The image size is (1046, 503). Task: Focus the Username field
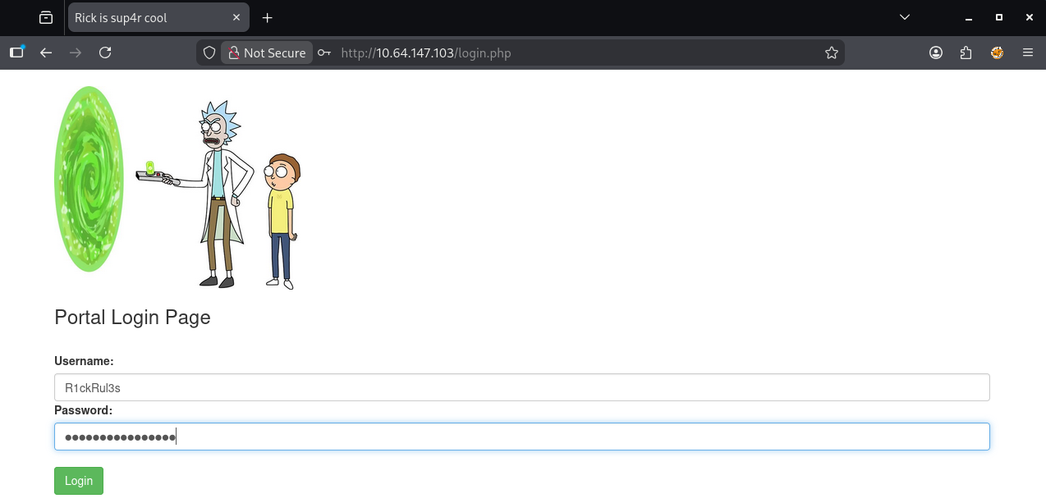point(522,387)
